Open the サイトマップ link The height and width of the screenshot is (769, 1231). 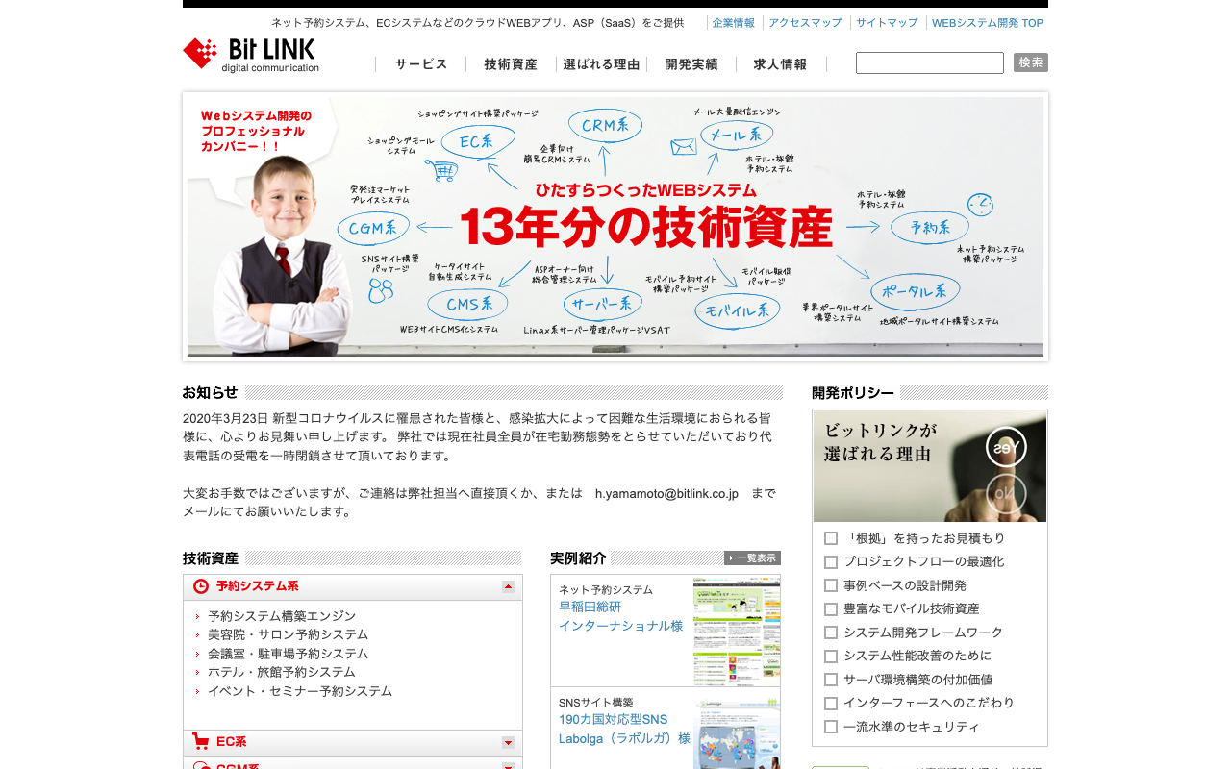(x=887, y=23)
